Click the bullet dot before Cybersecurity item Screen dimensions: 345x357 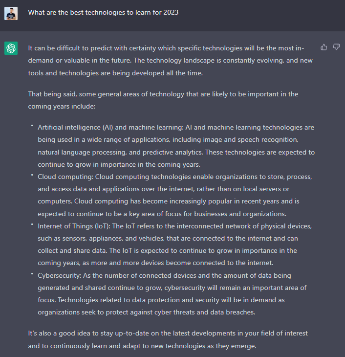pos(32,274)
